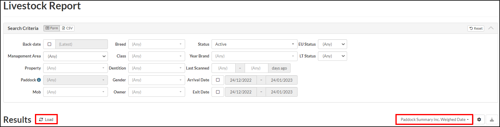This screenshot has height=127, width=500.
Task: Reset the search criteria
Action: [476, 28]
